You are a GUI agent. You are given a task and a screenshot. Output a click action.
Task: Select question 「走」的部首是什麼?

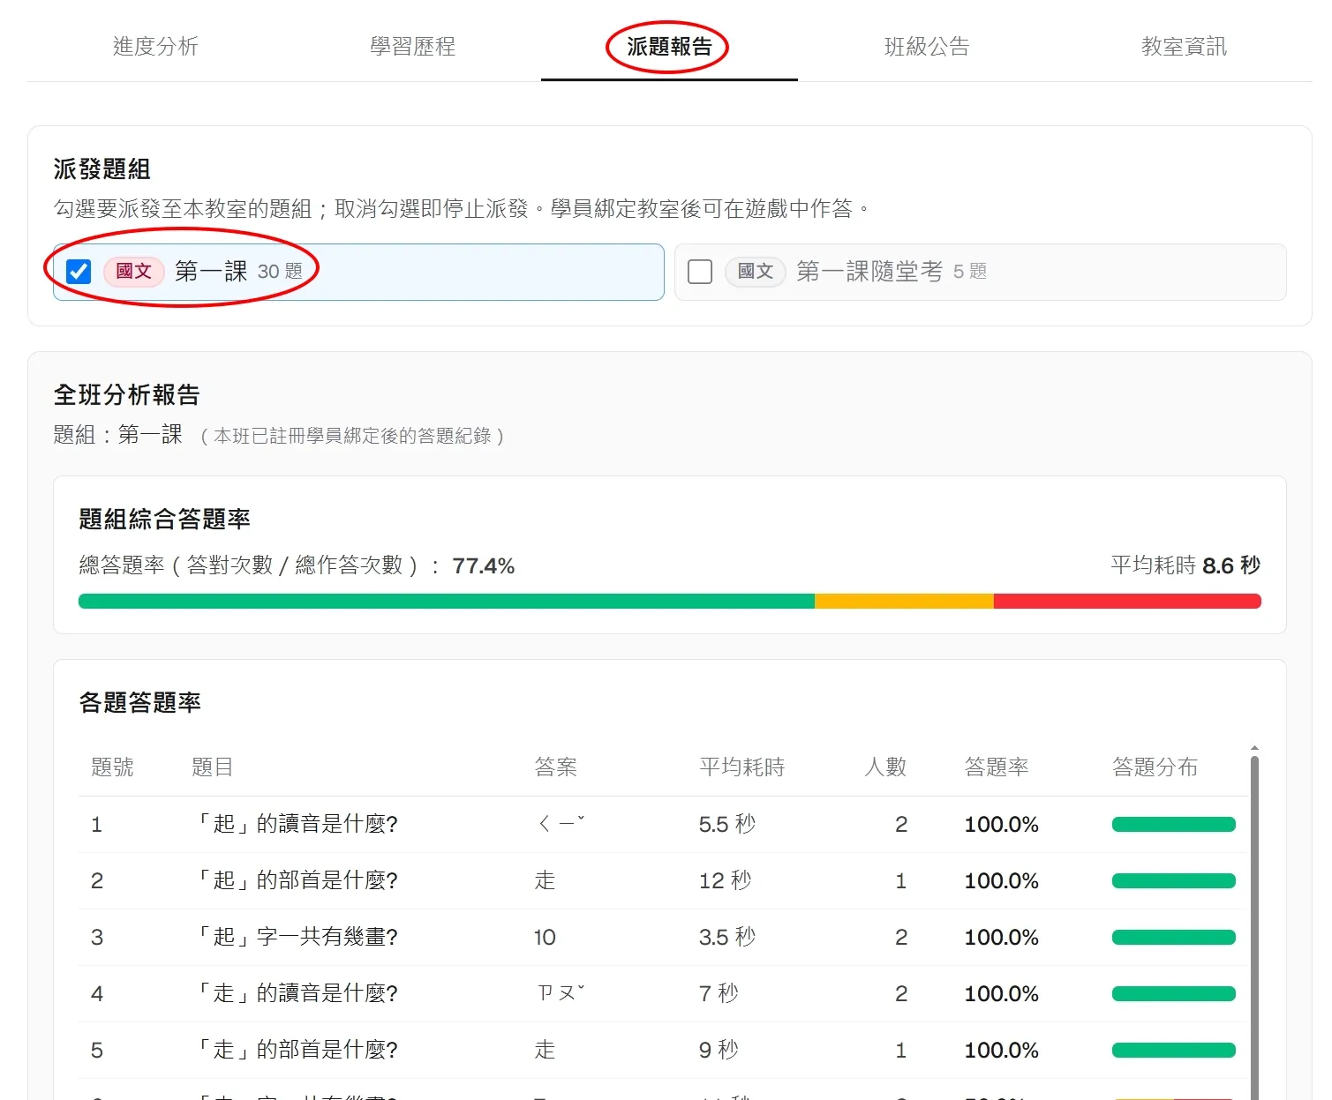click(295, 1050)
